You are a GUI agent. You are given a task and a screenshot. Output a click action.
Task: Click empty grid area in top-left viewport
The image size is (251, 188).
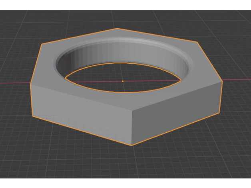pos(20,24)
